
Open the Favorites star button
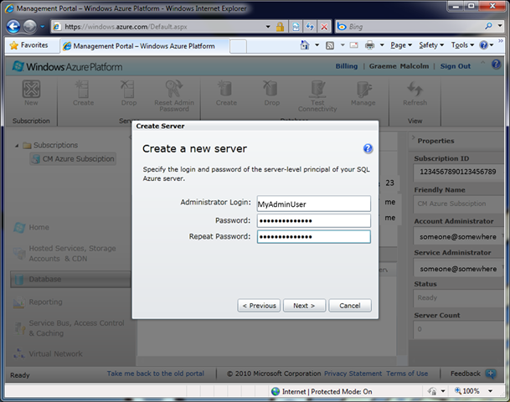click(29, 45)
